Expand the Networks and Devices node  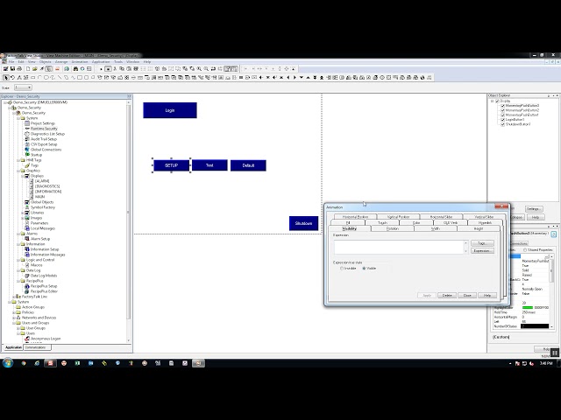14,318
